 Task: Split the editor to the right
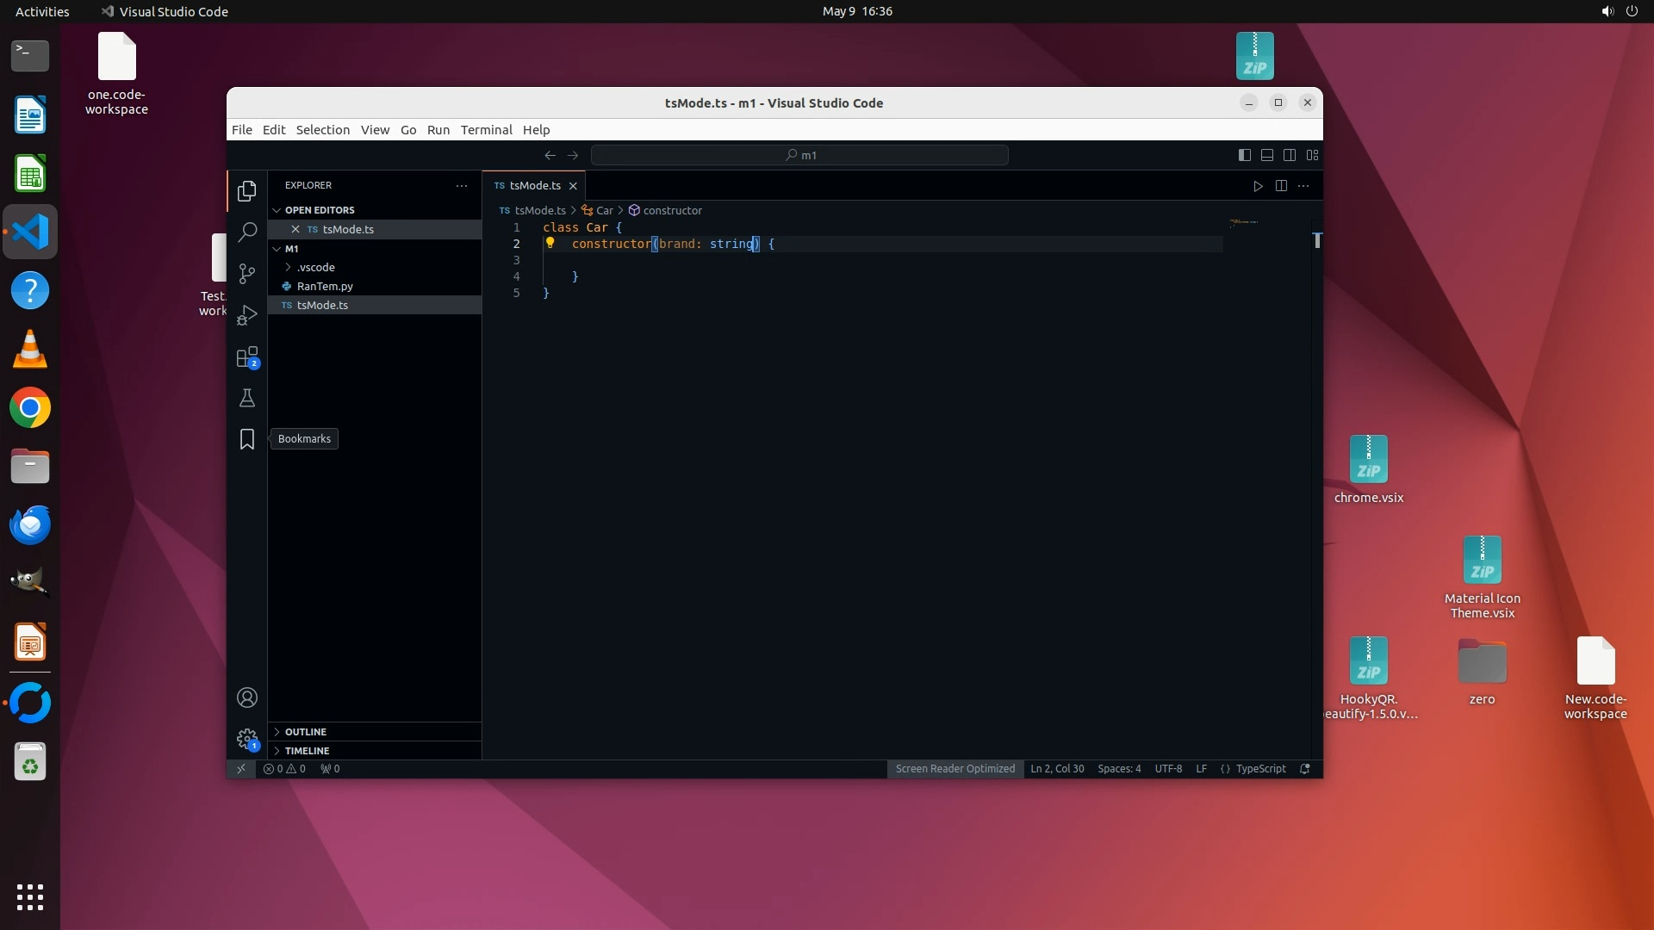1281,186
